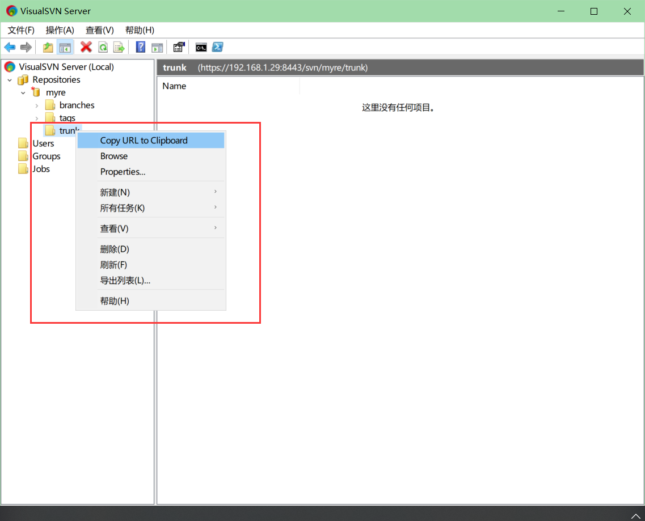The image size is (645, 521).
Task: Open the Groups node in tree
Action: click(x=47, y=156)
